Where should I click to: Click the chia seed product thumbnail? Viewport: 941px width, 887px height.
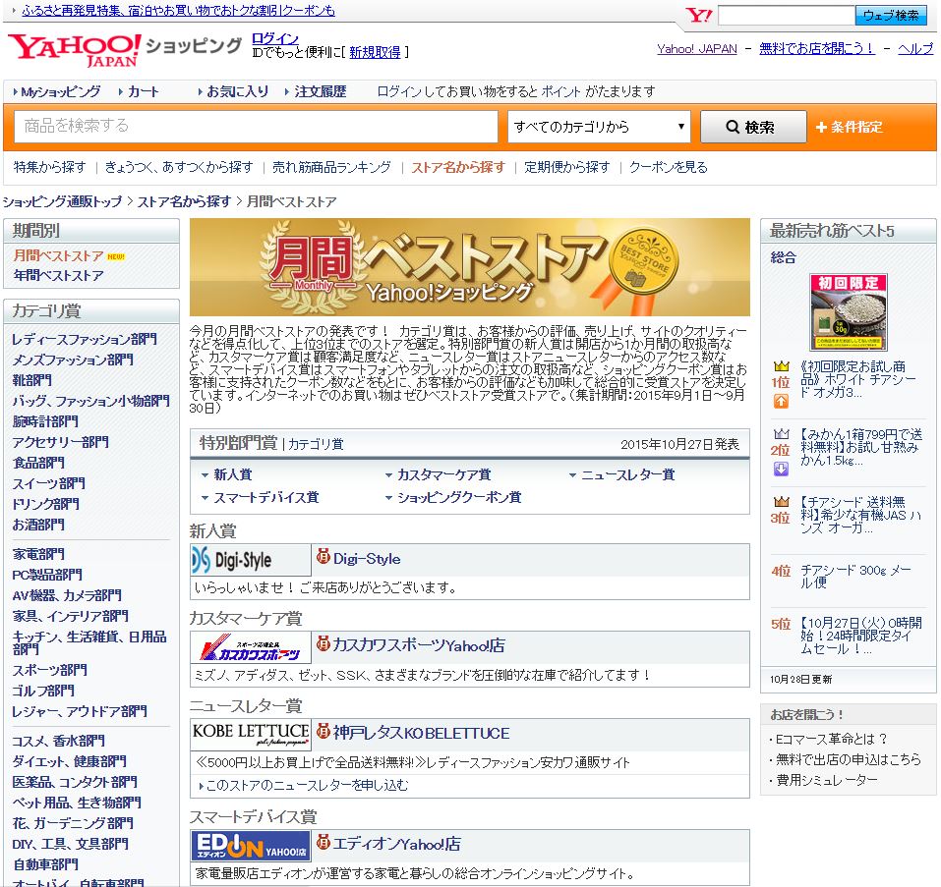848,312
